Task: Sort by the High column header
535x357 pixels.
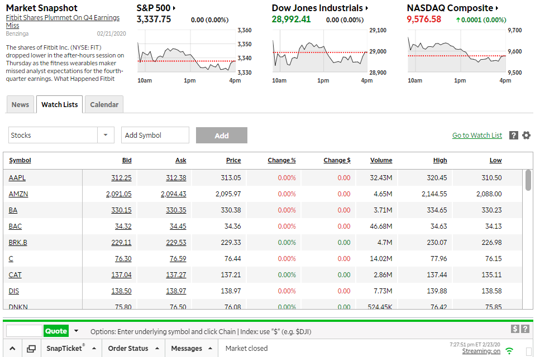Action: [x=440, y=160]
